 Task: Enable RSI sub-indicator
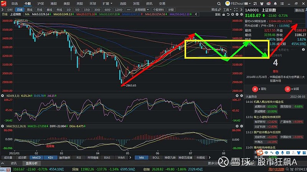79,157
